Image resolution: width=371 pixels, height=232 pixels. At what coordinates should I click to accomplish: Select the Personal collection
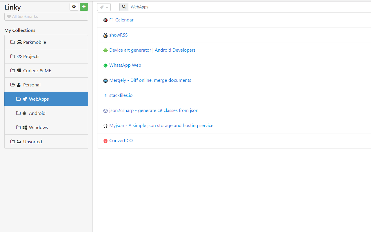(x=46, y=85)
